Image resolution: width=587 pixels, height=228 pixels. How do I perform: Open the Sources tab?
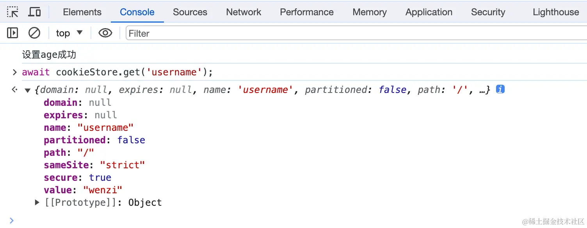tap(190, 12)
